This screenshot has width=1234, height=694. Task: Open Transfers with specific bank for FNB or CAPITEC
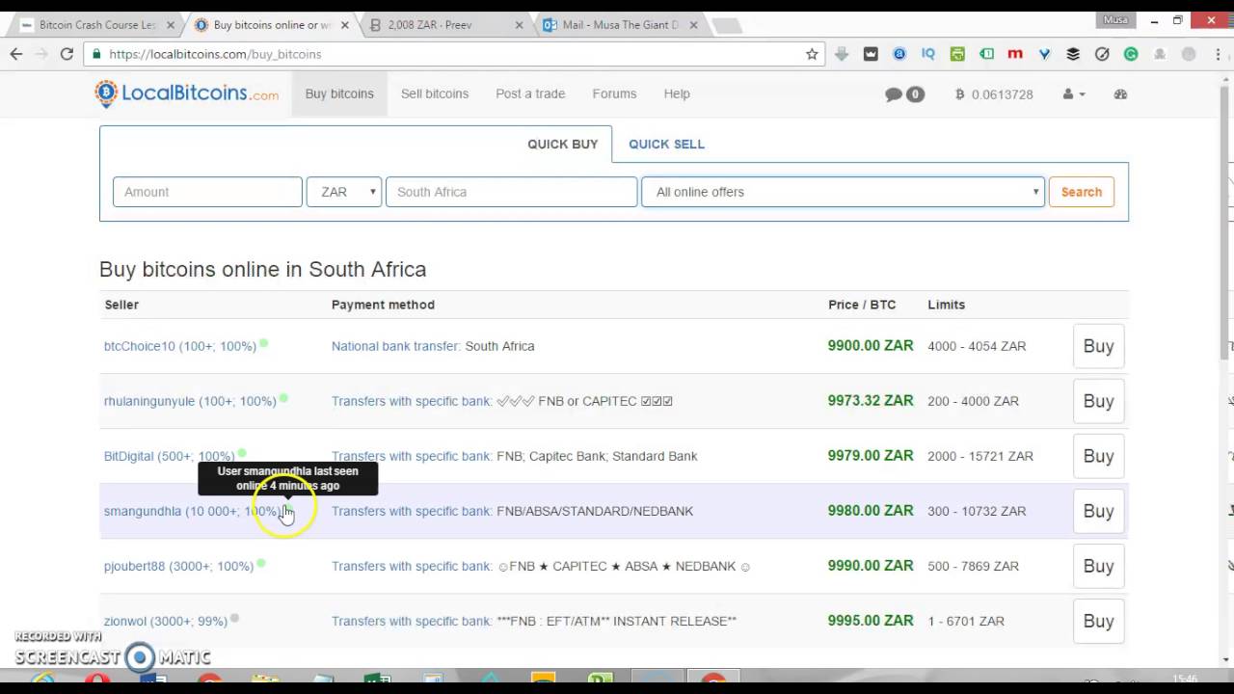click(x=412, y=401)
